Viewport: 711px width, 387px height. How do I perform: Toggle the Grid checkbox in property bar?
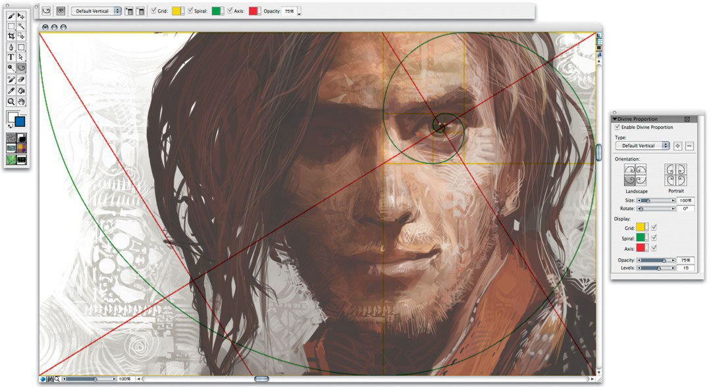[153, 11]
